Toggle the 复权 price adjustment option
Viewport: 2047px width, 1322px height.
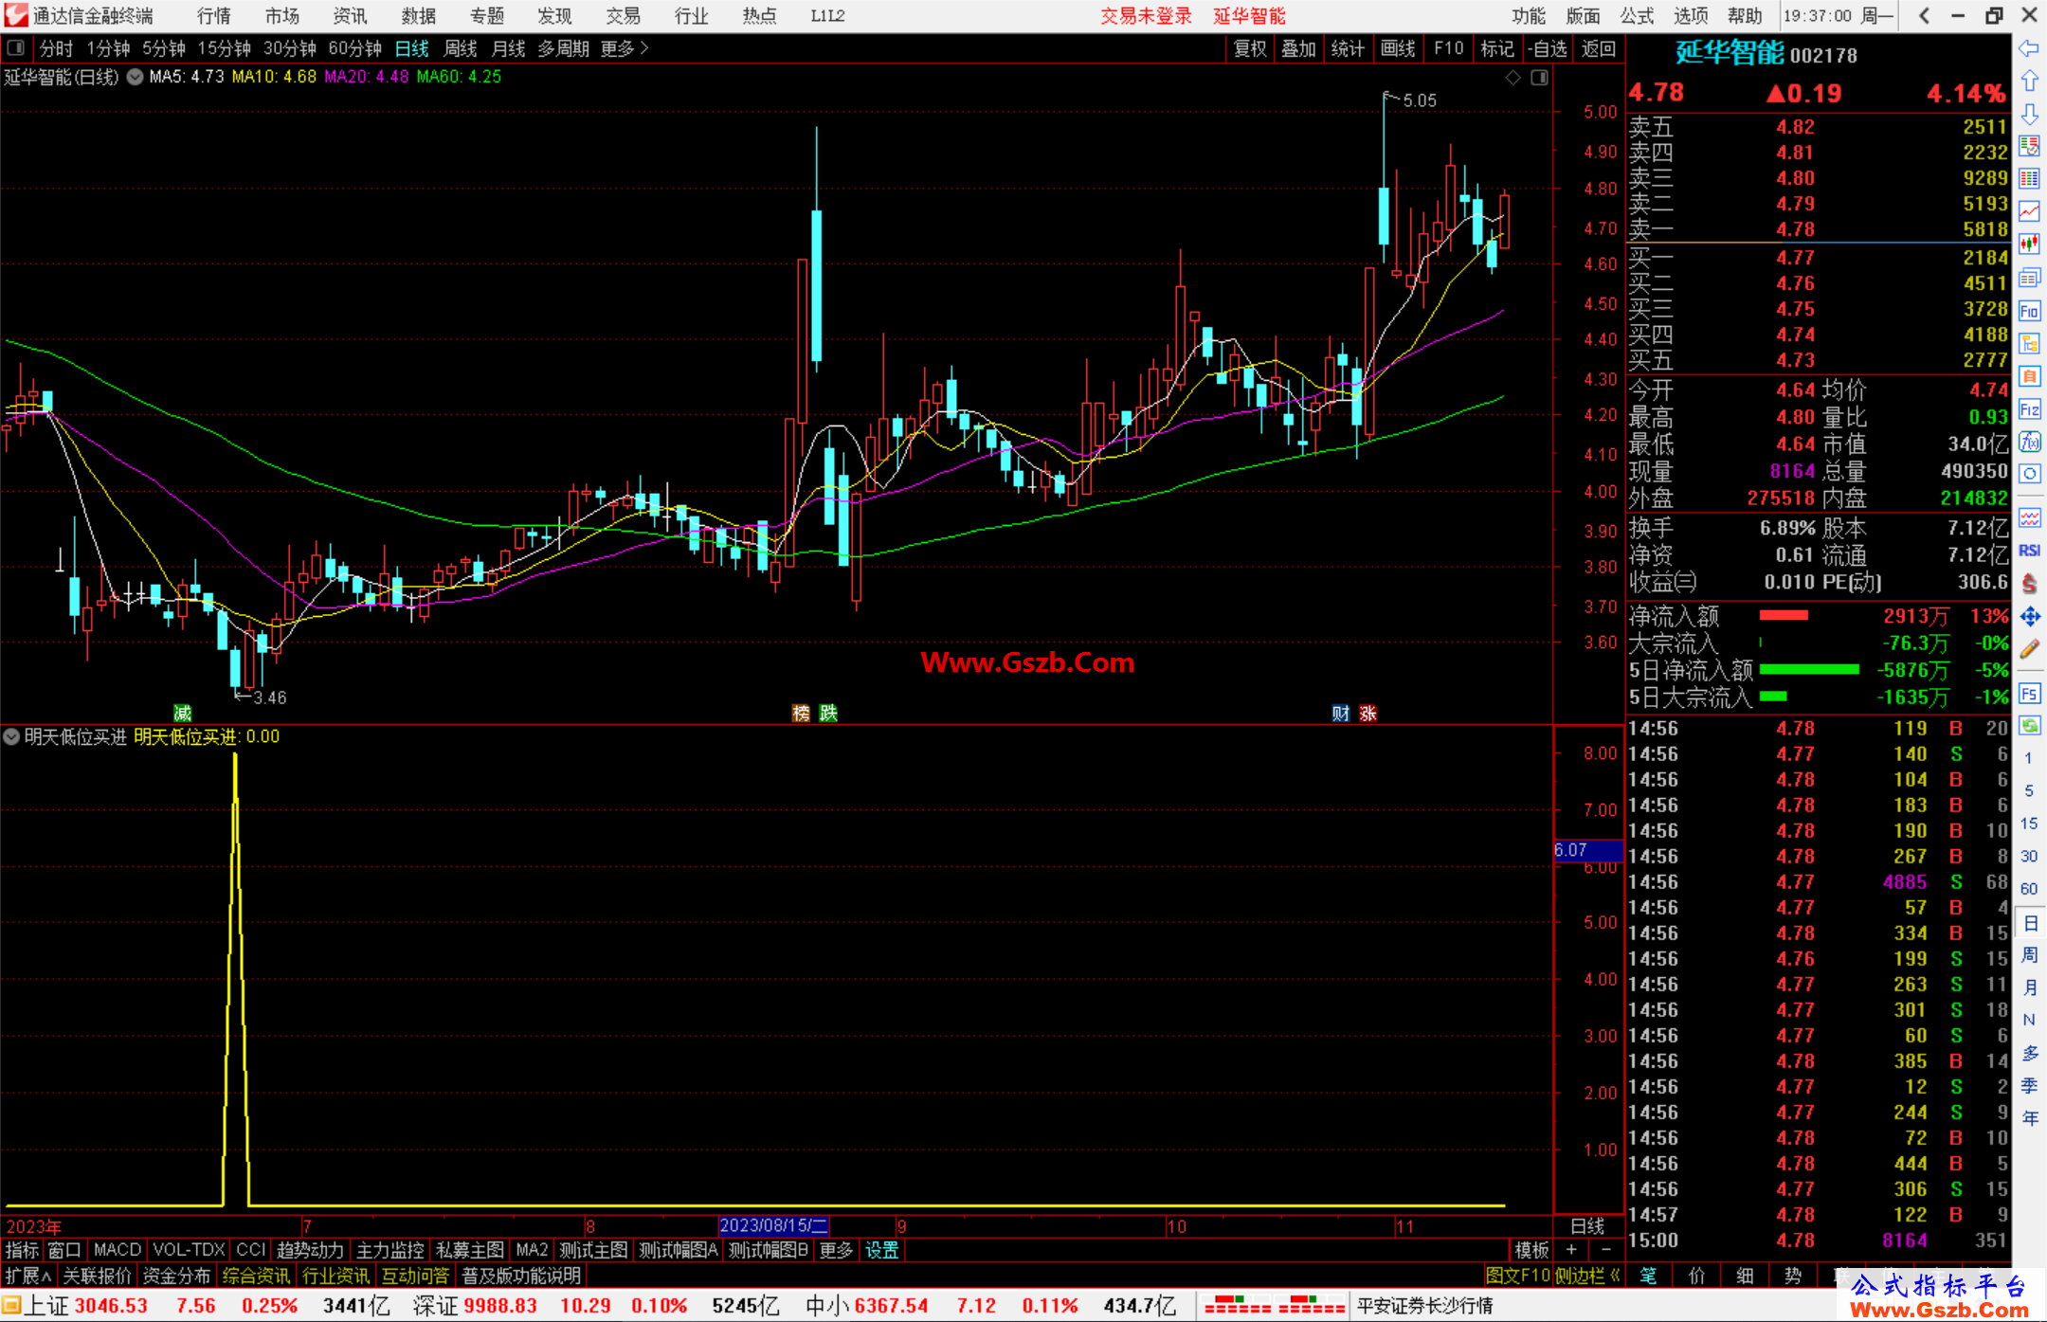(1249, 48)
